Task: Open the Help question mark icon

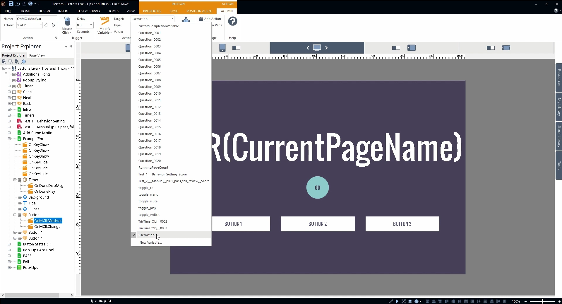Action: [232, 21]
